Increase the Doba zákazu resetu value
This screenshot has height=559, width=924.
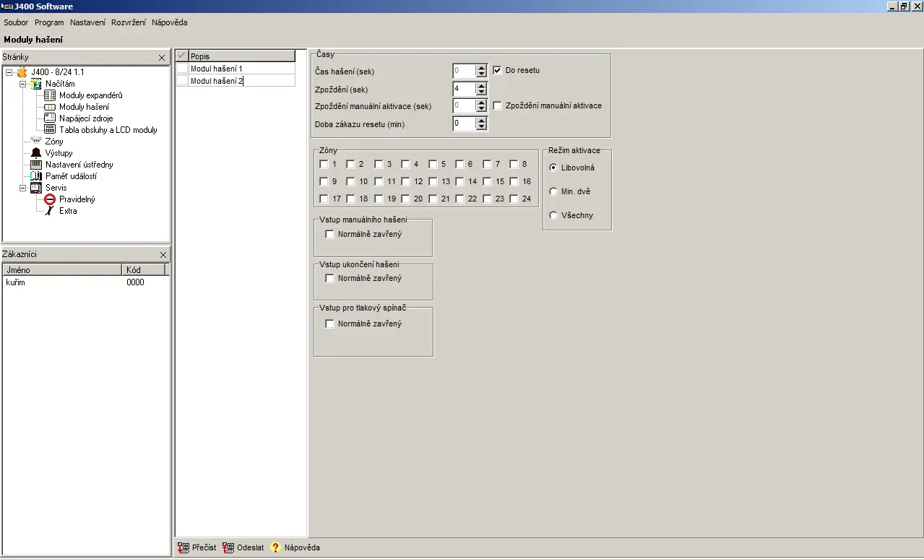[482, 121]
